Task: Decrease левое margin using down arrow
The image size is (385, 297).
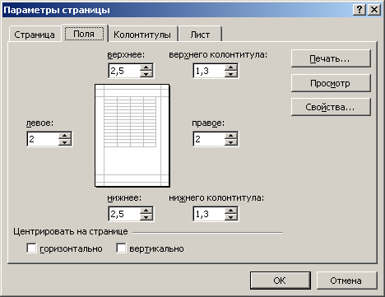Action: (65, 142)
